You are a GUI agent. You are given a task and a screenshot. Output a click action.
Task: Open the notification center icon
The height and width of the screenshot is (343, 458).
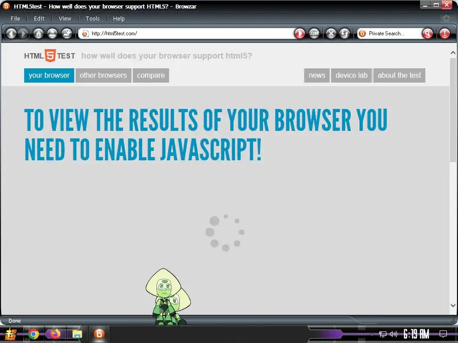(x=443, y=334)
